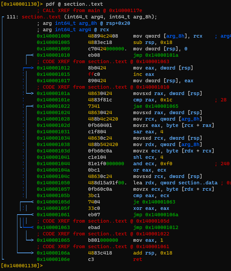Screen dimensions: 231x271
Task: Click the CODE XREF comment referencing 0x140001022
Action: point(103,234)
